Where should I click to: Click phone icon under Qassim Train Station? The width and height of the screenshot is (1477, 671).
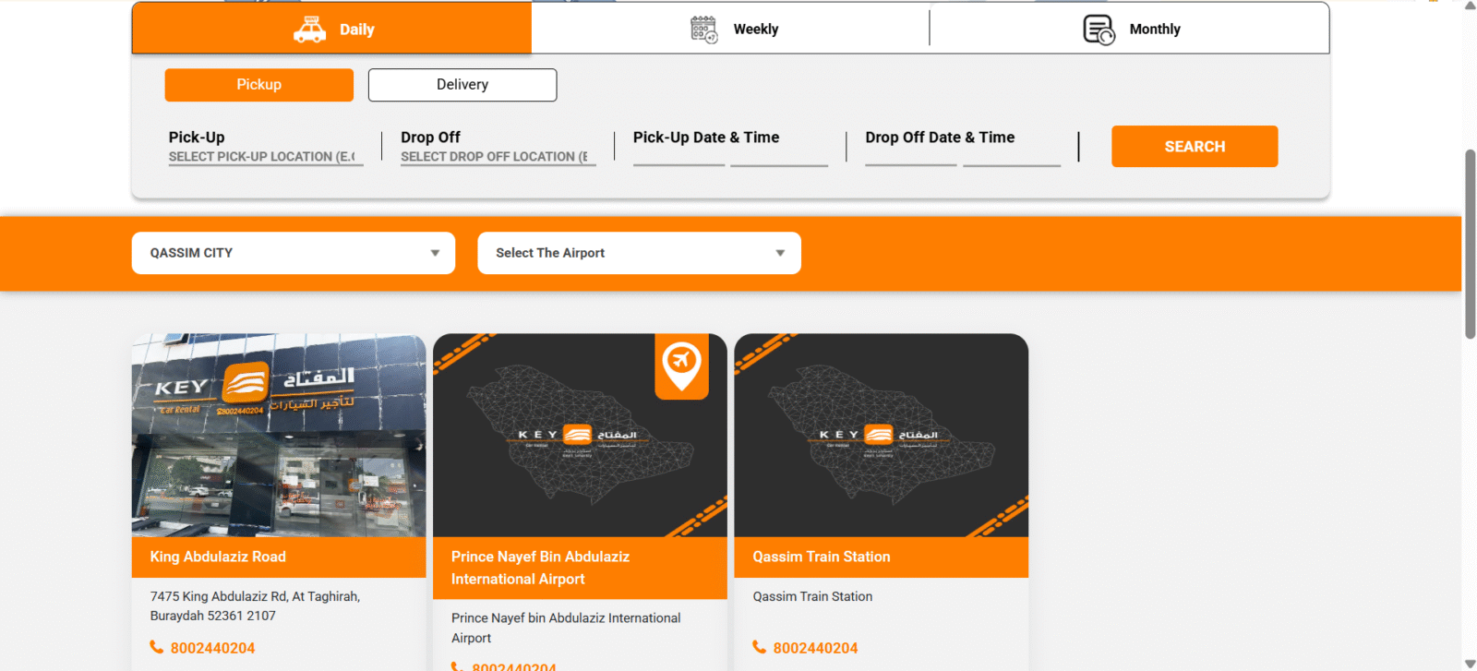pos(759,647)
